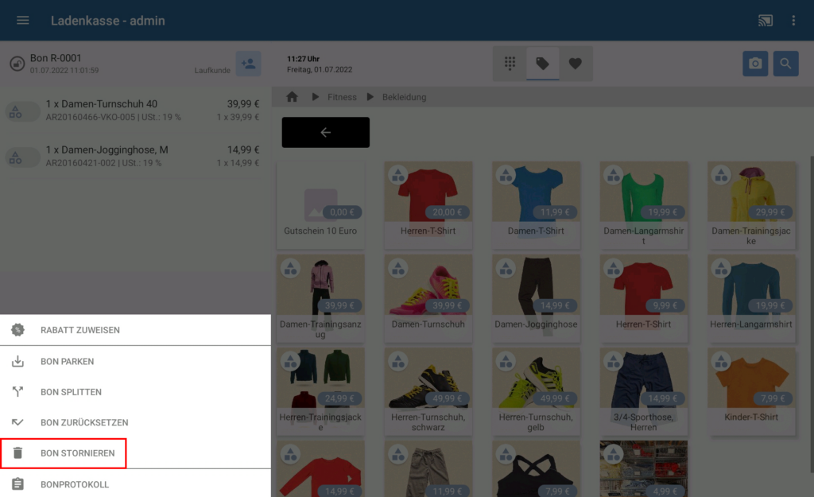Click Bon splitten option
Screen dimensions: 814x497
[x=71, y=392]
